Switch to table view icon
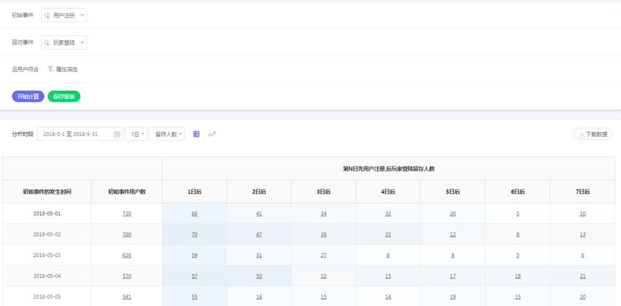Image resolution: width=621 pixels, height=306 pixels. (x=196, y=134)
